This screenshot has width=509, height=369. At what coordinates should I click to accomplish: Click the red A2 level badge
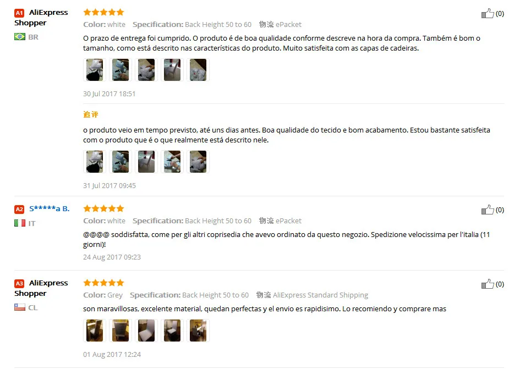(x=19, y=210)
